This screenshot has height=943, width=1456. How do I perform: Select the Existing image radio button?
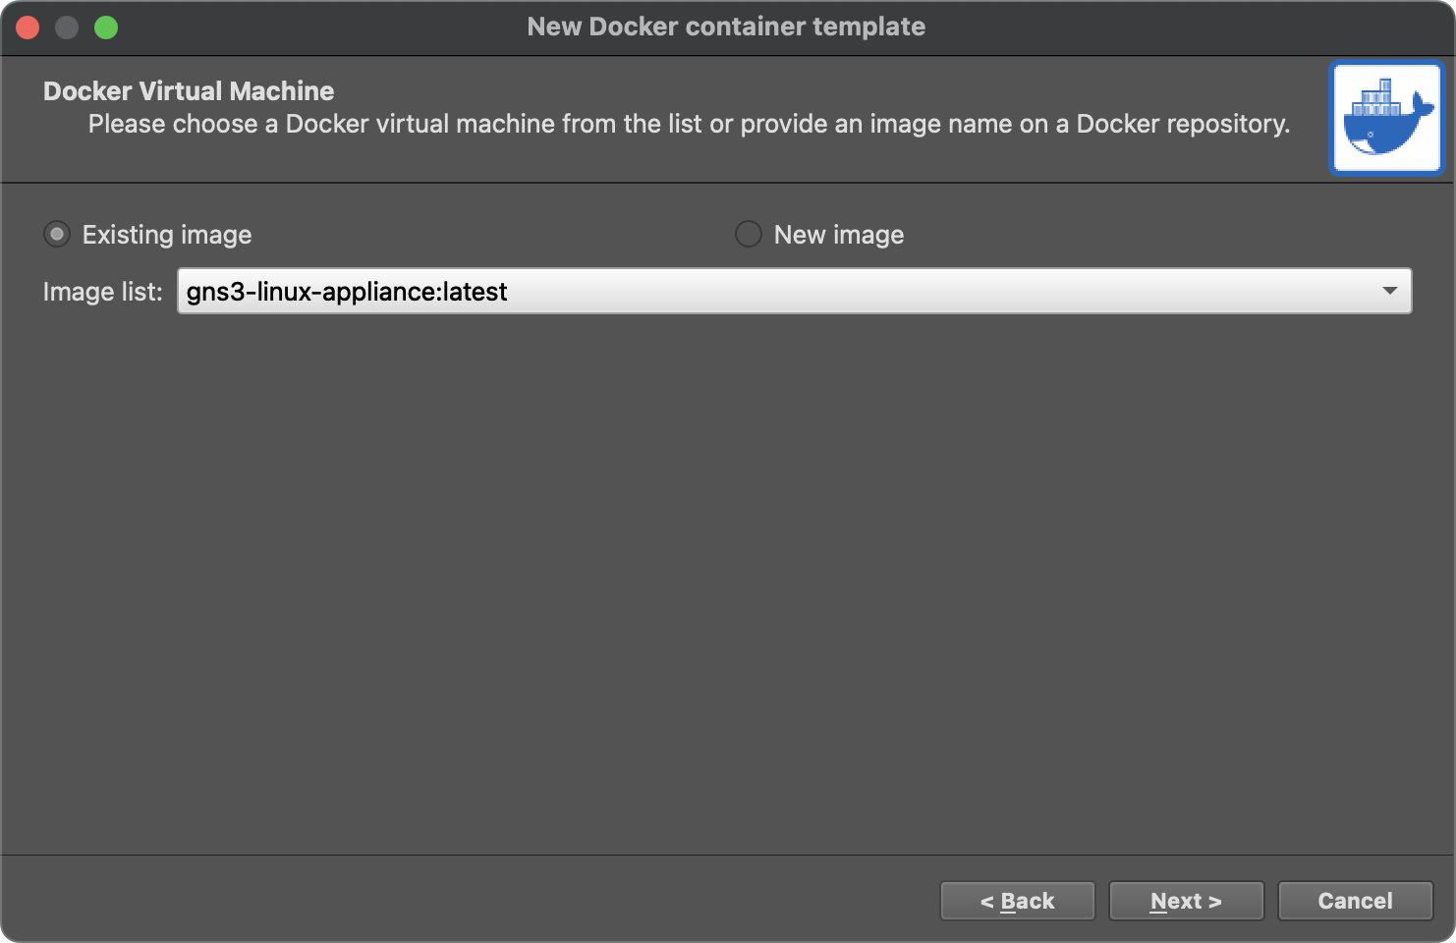click(57, 234)
